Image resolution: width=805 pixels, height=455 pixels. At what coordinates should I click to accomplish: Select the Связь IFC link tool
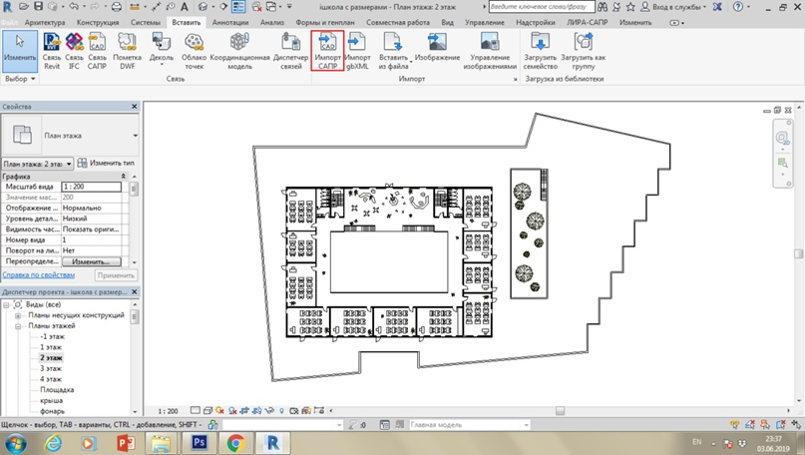pos(74,51)
